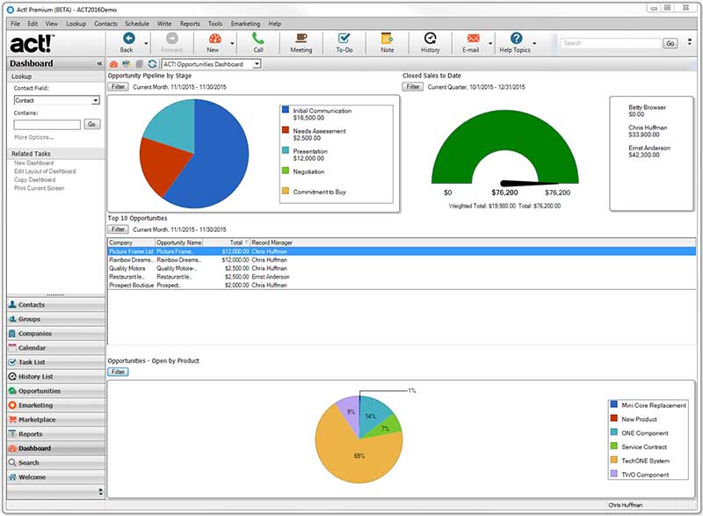Open Search from the sidebar navigation
This screenshot has width=703, height=516.
56,462
